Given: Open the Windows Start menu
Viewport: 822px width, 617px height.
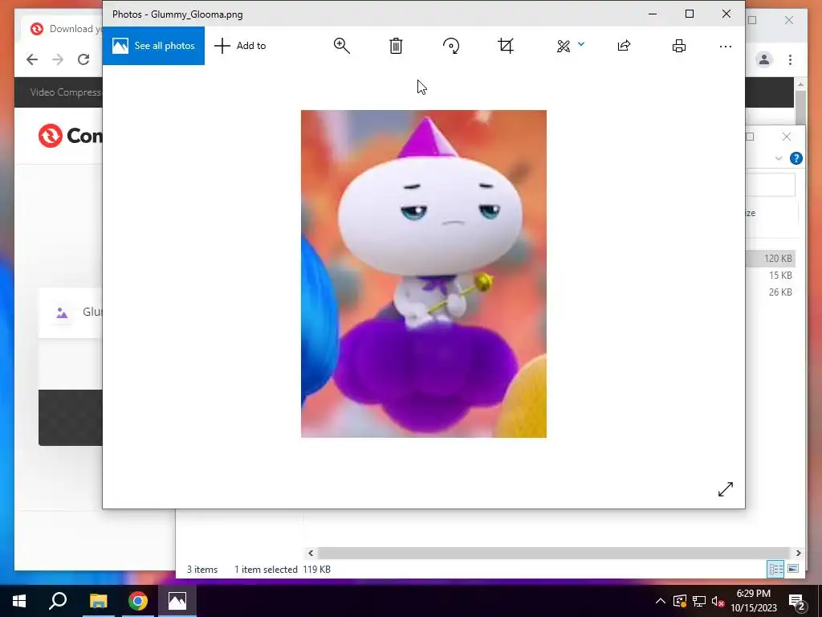Looking at the screenshot, I should [19, 601].
